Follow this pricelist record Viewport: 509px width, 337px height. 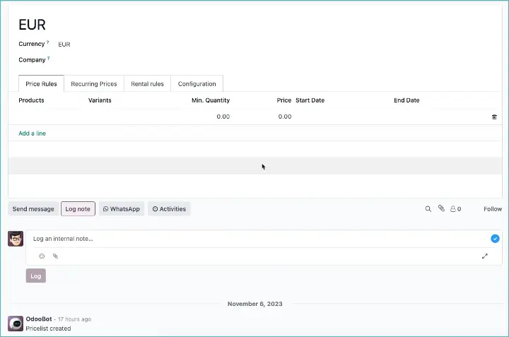coord(493,209)
